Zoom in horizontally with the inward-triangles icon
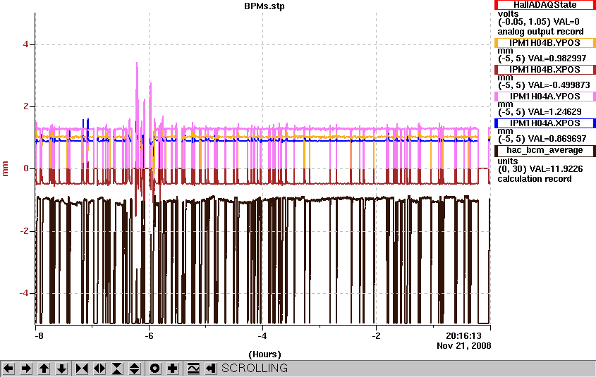Image resolution: width=596 pixels, height=377 pixels. point(82,369)
